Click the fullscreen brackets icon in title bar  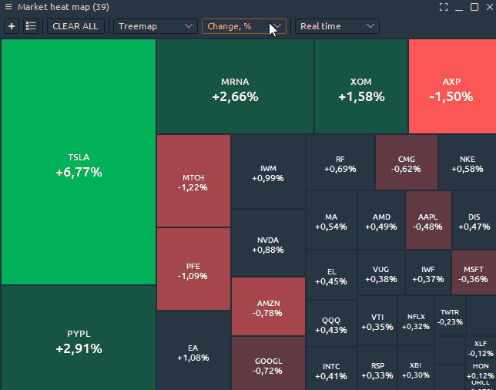point(444,7)
